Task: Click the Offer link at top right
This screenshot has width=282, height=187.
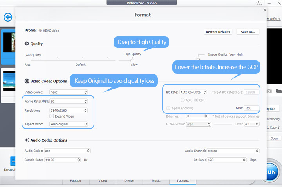Action: pyautogui.click(x=273, y=19)
